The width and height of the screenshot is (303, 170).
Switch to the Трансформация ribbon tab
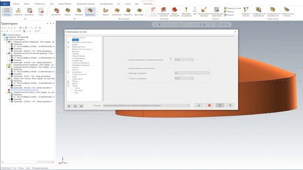106,4
